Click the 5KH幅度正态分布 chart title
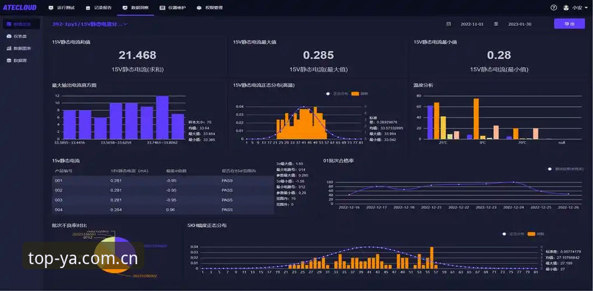593x291 pixels. tap(207, 226)
